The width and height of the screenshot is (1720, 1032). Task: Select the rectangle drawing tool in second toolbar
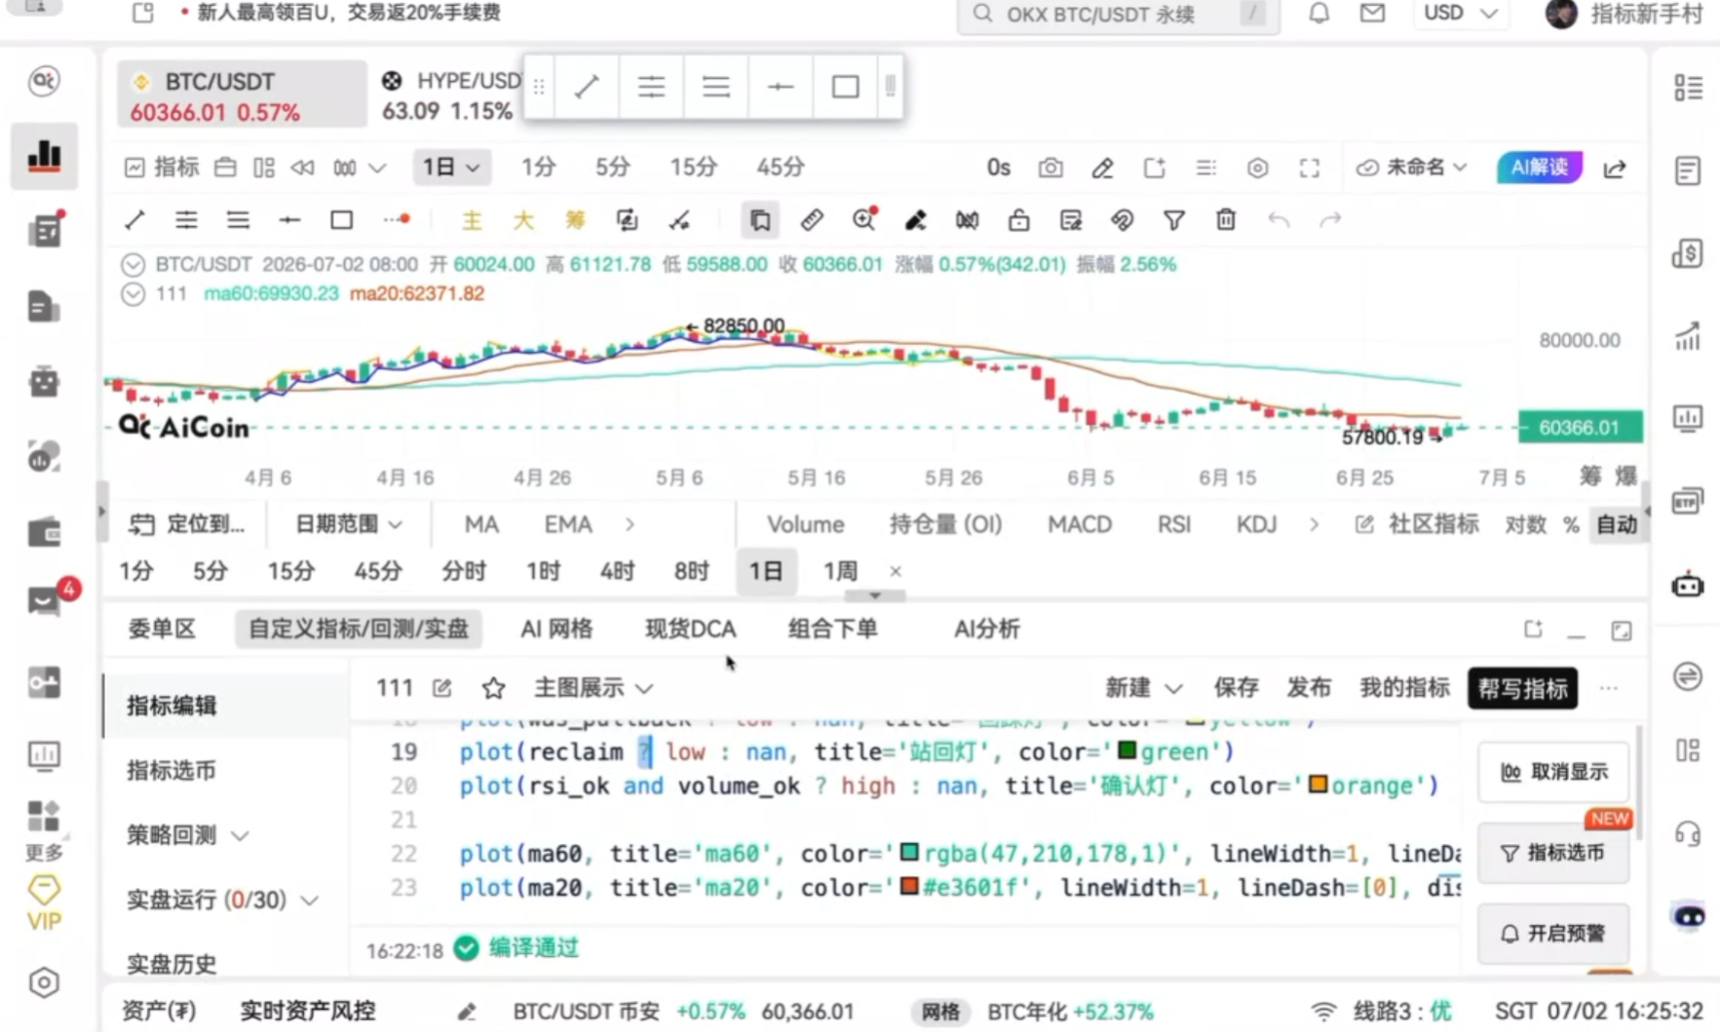click(341, 220)
